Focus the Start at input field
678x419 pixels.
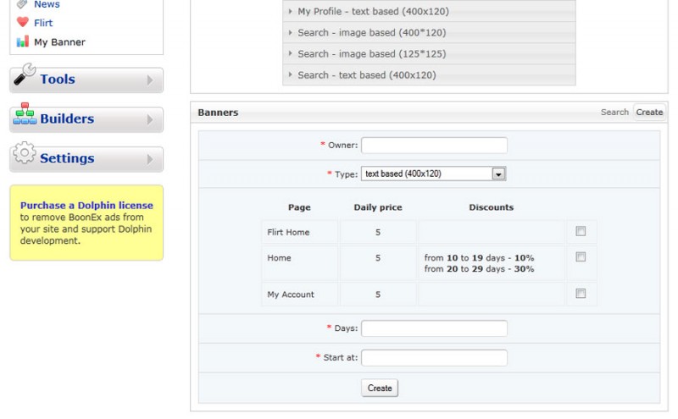coord(434,358)
